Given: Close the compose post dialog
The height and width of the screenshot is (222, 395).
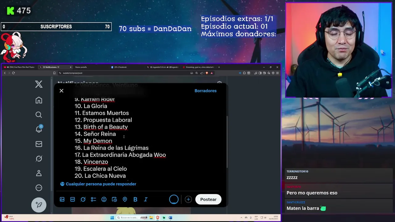Looking at the screenshot, I should point(61,91).
